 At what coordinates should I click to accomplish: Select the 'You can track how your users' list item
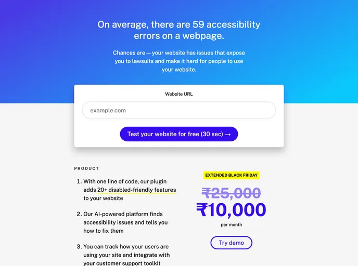coord(126,255)
